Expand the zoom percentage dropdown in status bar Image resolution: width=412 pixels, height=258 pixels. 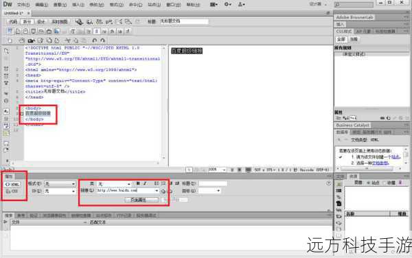(217, 170)
